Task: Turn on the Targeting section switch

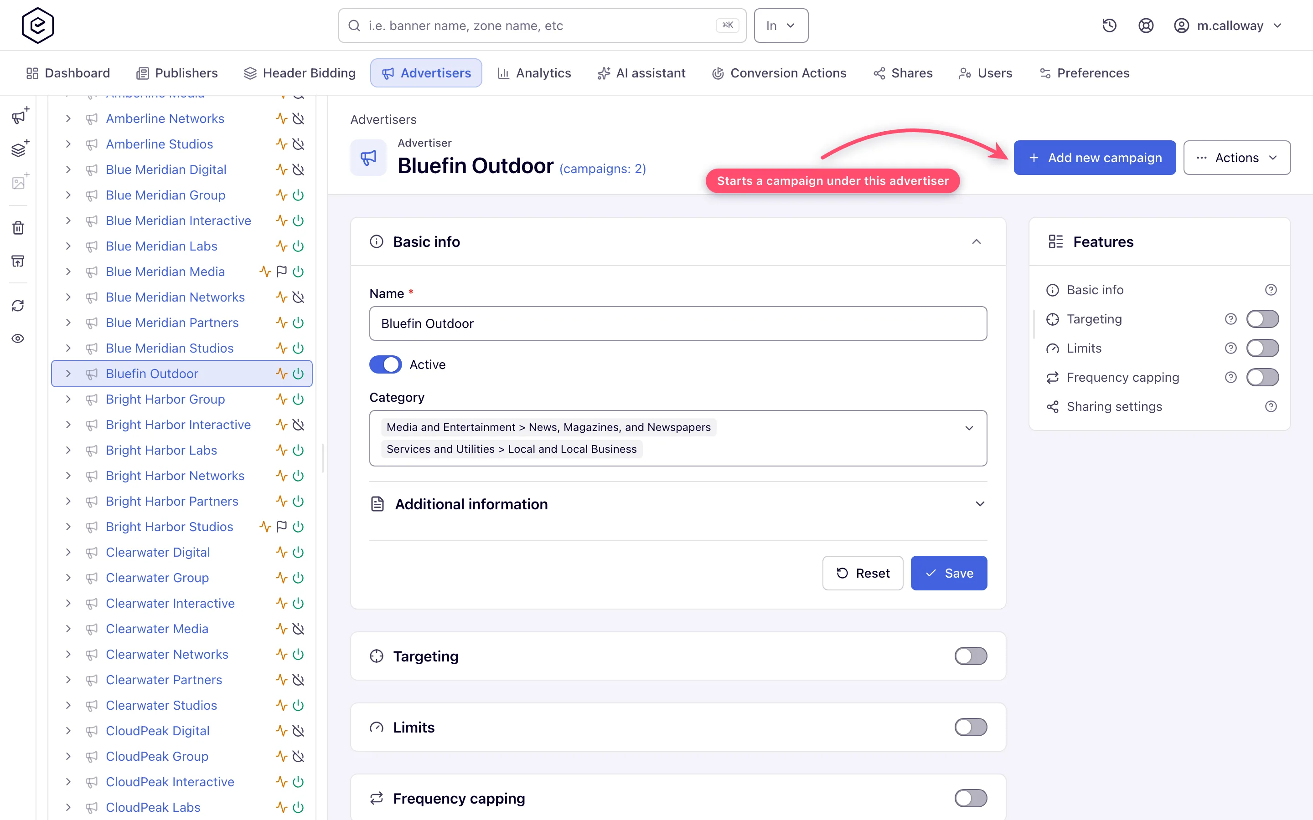Action: click(971, 656)
